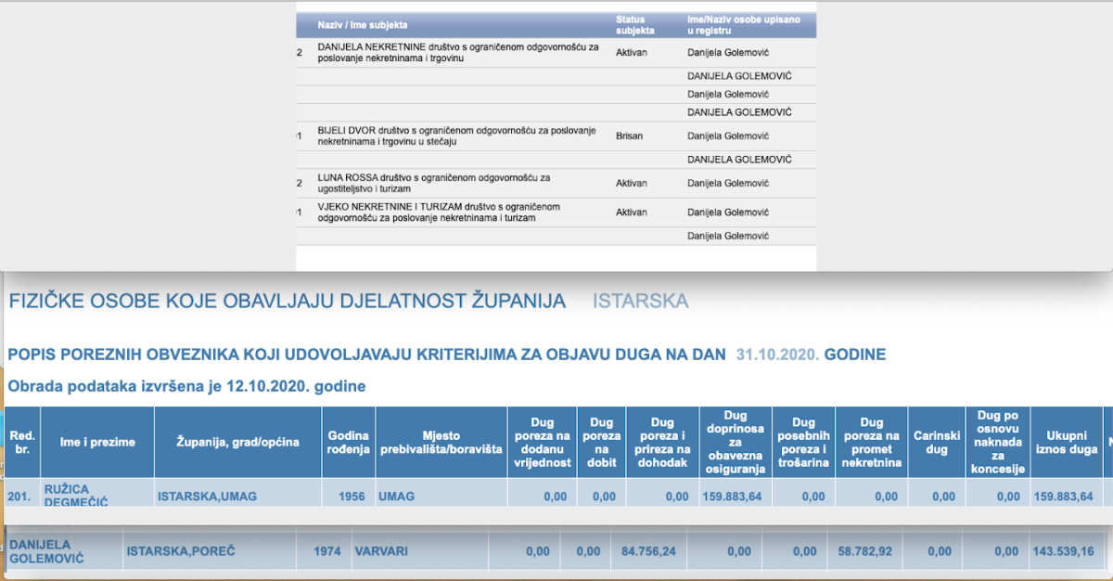Select the LUNA ROSSA company name
Image resolution: width=1113 pixels, height=581 pixels.
coord(434,183)
